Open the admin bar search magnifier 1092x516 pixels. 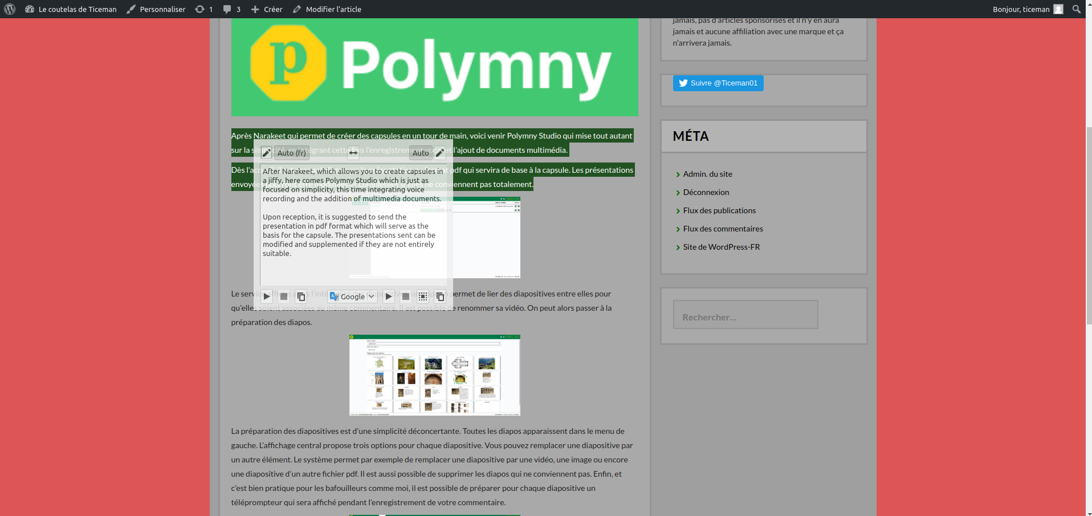1077,9
